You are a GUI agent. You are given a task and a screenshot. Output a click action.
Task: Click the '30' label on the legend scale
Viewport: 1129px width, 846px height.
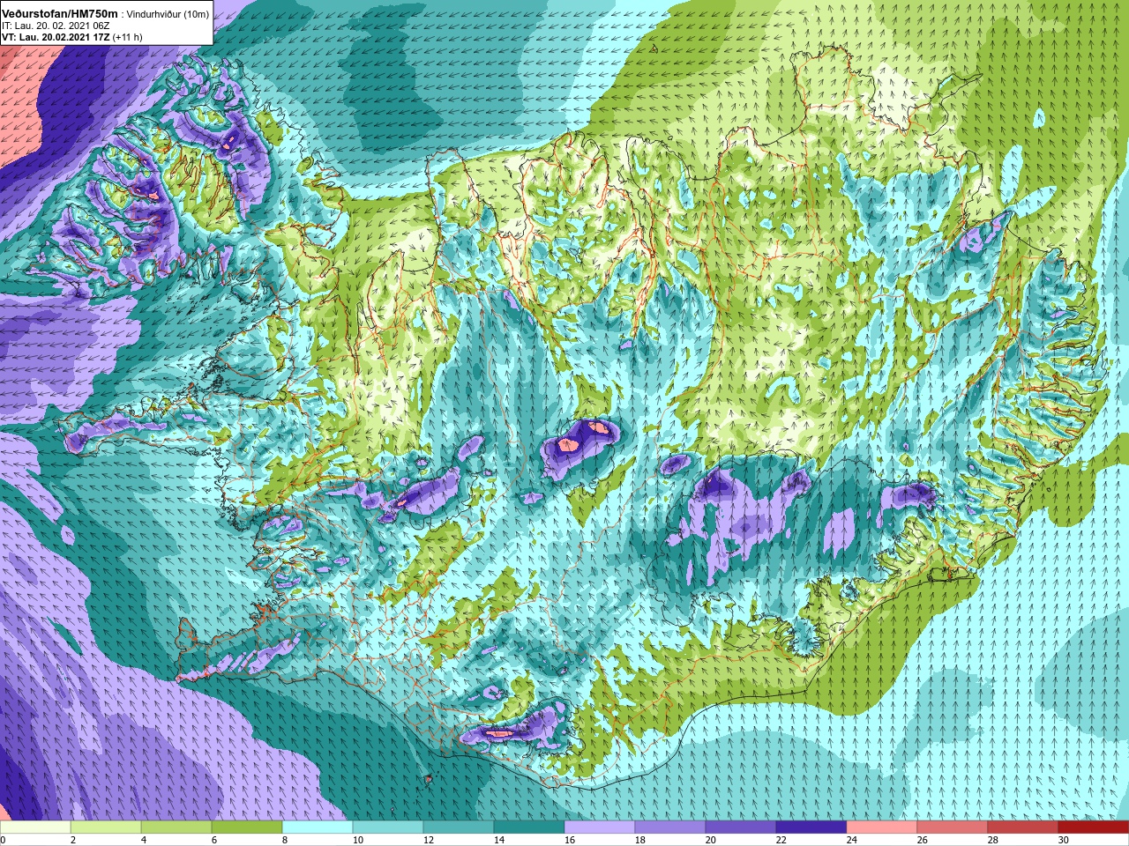tap(1064, 840)
